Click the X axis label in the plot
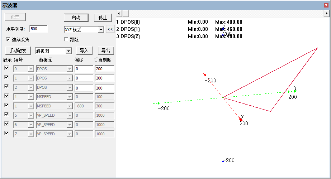Image resolution: width=331 pixels, height=179 pixels. [242, 117]
